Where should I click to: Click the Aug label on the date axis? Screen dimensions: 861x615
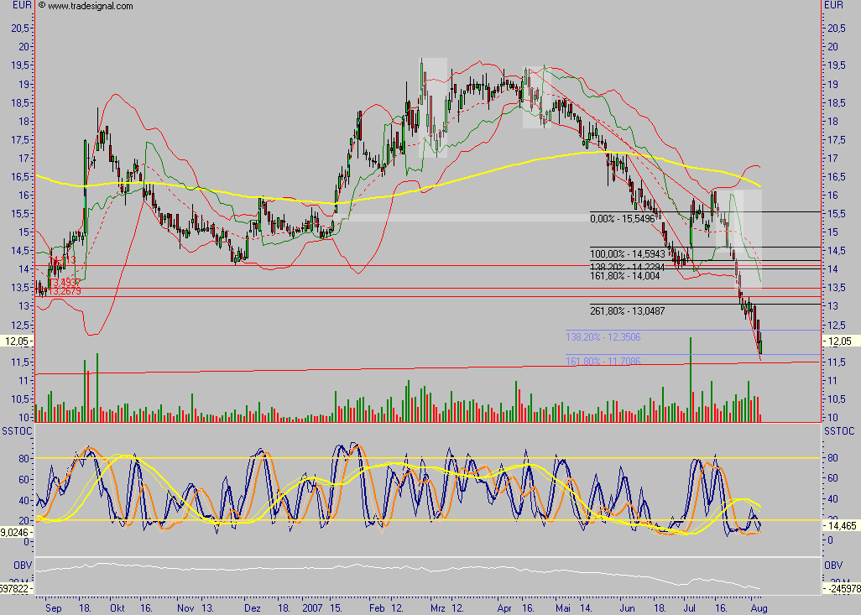tap(760, 607)
